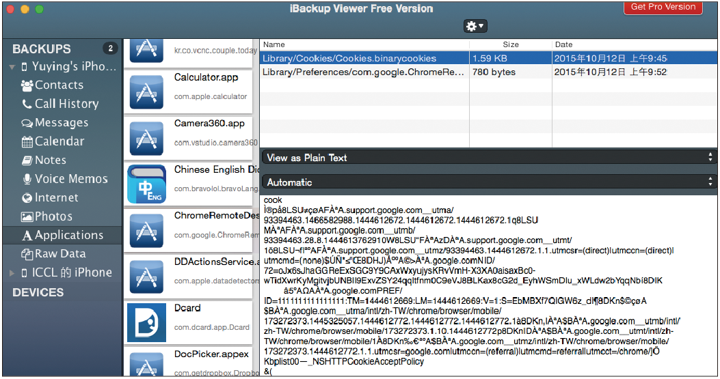This screenshot has width=720, height=379.
Task: Click the green zoom window button
Action: (x=40, y=9)
